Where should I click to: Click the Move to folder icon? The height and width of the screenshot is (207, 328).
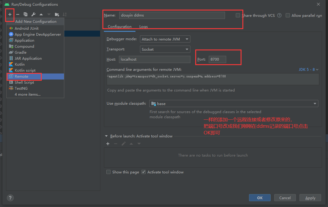click(x=57, y=14)
